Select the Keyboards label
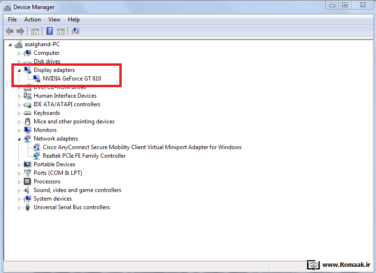 (x=47, y=113)
